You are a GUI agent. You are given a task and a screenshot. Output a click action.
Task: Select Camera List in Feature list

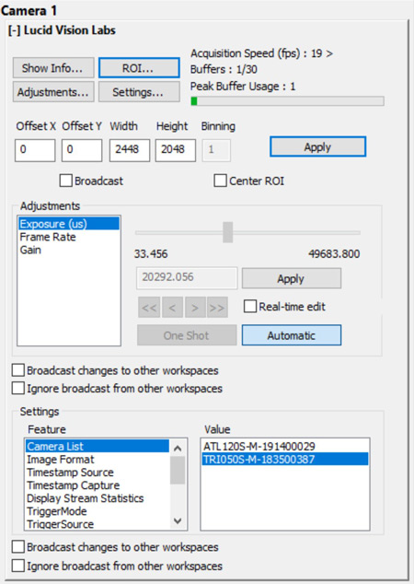coord(98,446)
